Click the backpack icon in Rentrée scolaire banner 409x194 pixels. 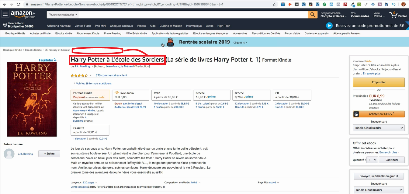(x=170, y=42)
